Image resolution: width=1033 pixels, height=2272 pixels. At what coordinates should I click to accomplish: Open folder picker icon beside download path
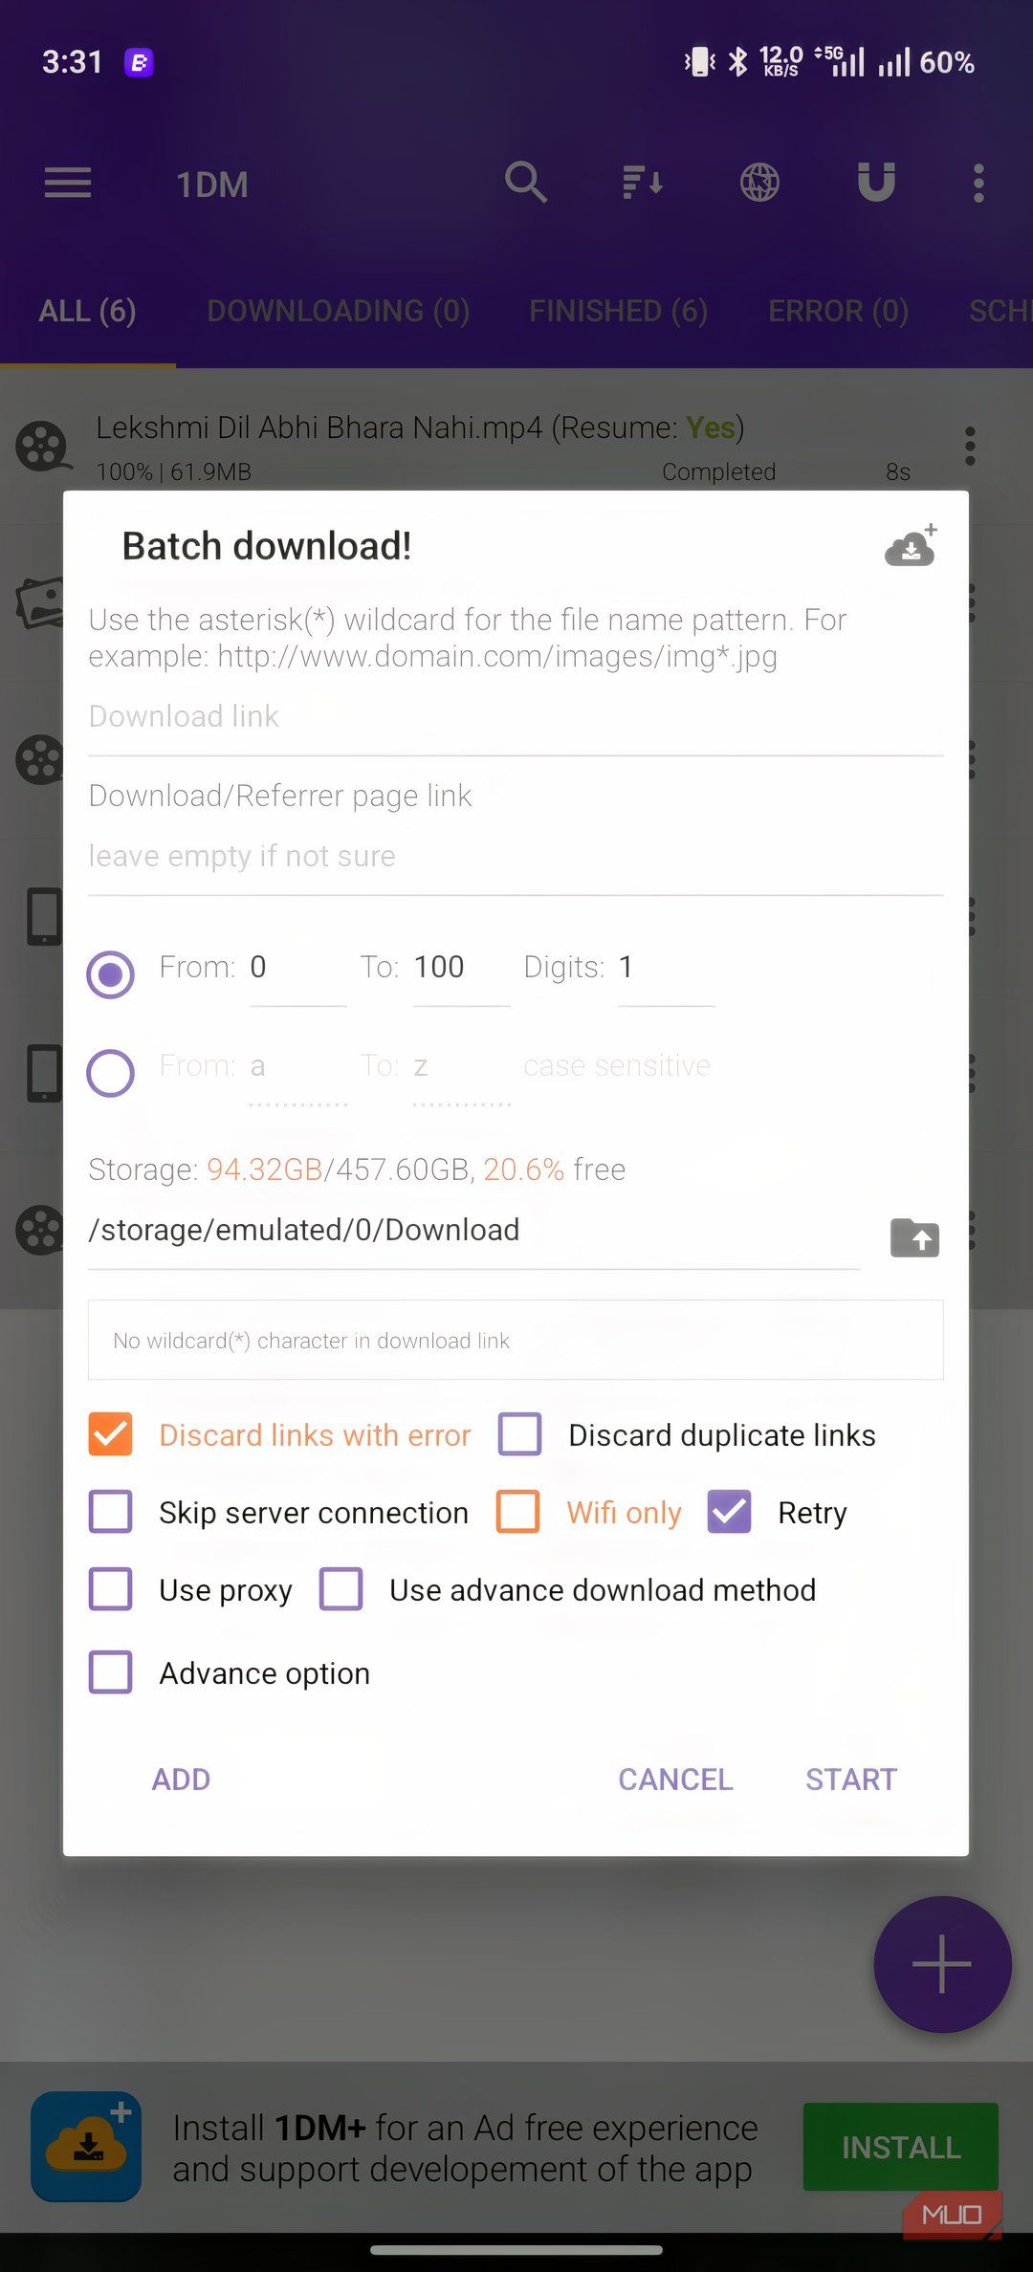[x=914, y=1237]
